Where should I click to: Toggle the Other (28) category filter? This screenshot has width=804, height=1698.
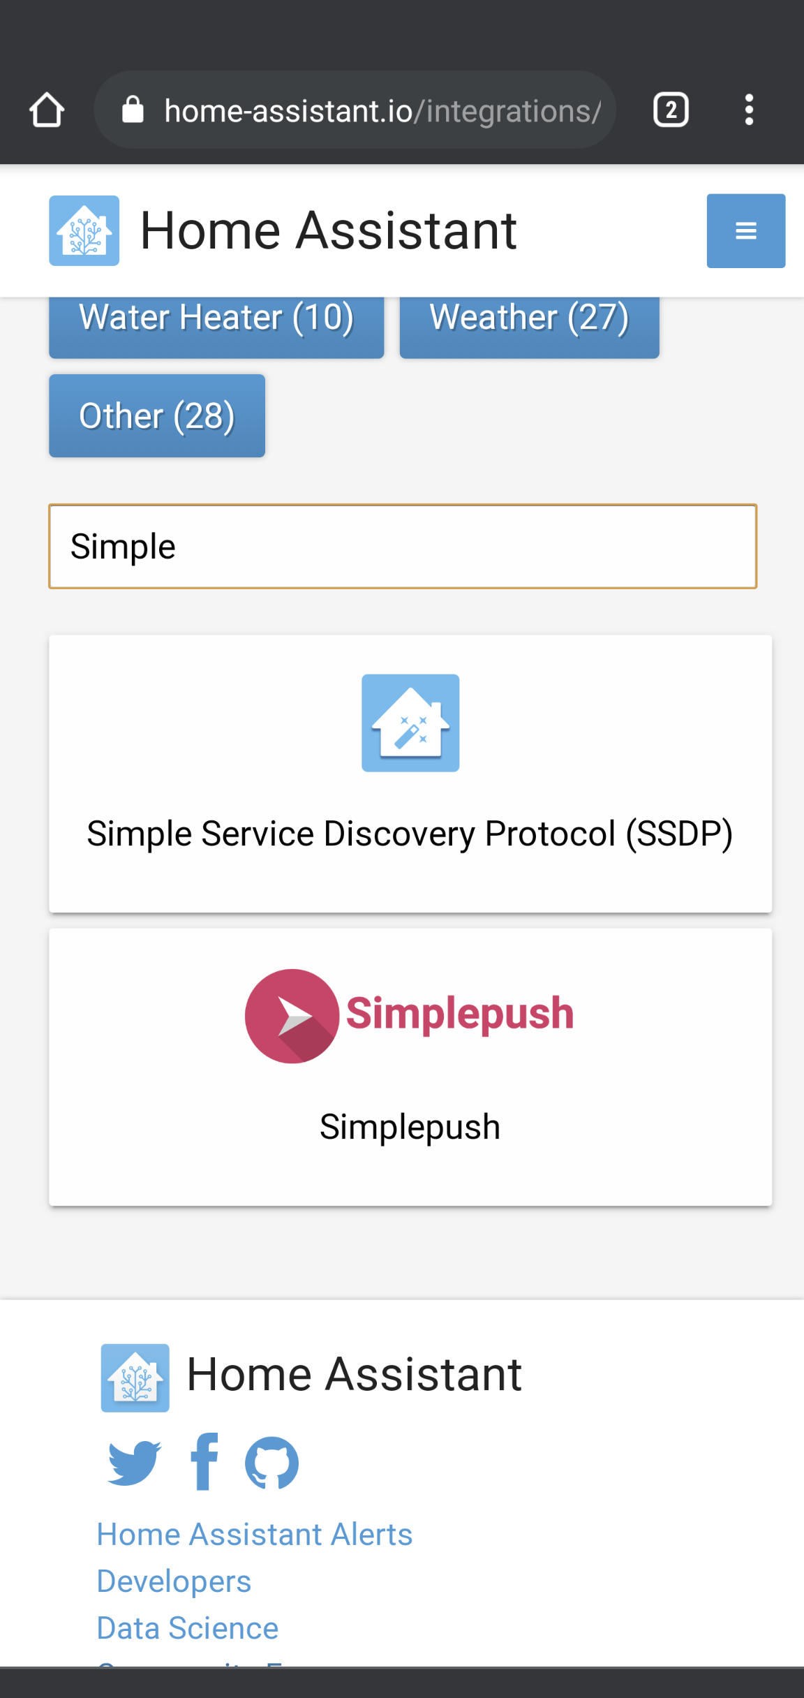[x=156, y=415]
